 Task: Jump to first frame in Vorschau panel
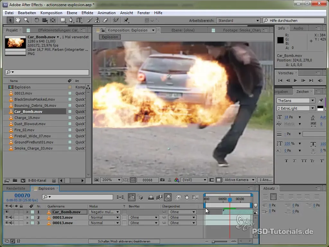(x=280, y=81)
